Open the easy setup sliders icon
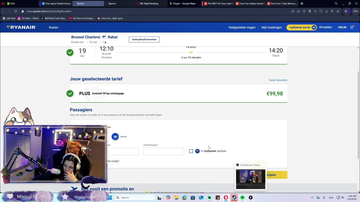The height and width of the screenshot is (202, 360). (x=332, y=11)
